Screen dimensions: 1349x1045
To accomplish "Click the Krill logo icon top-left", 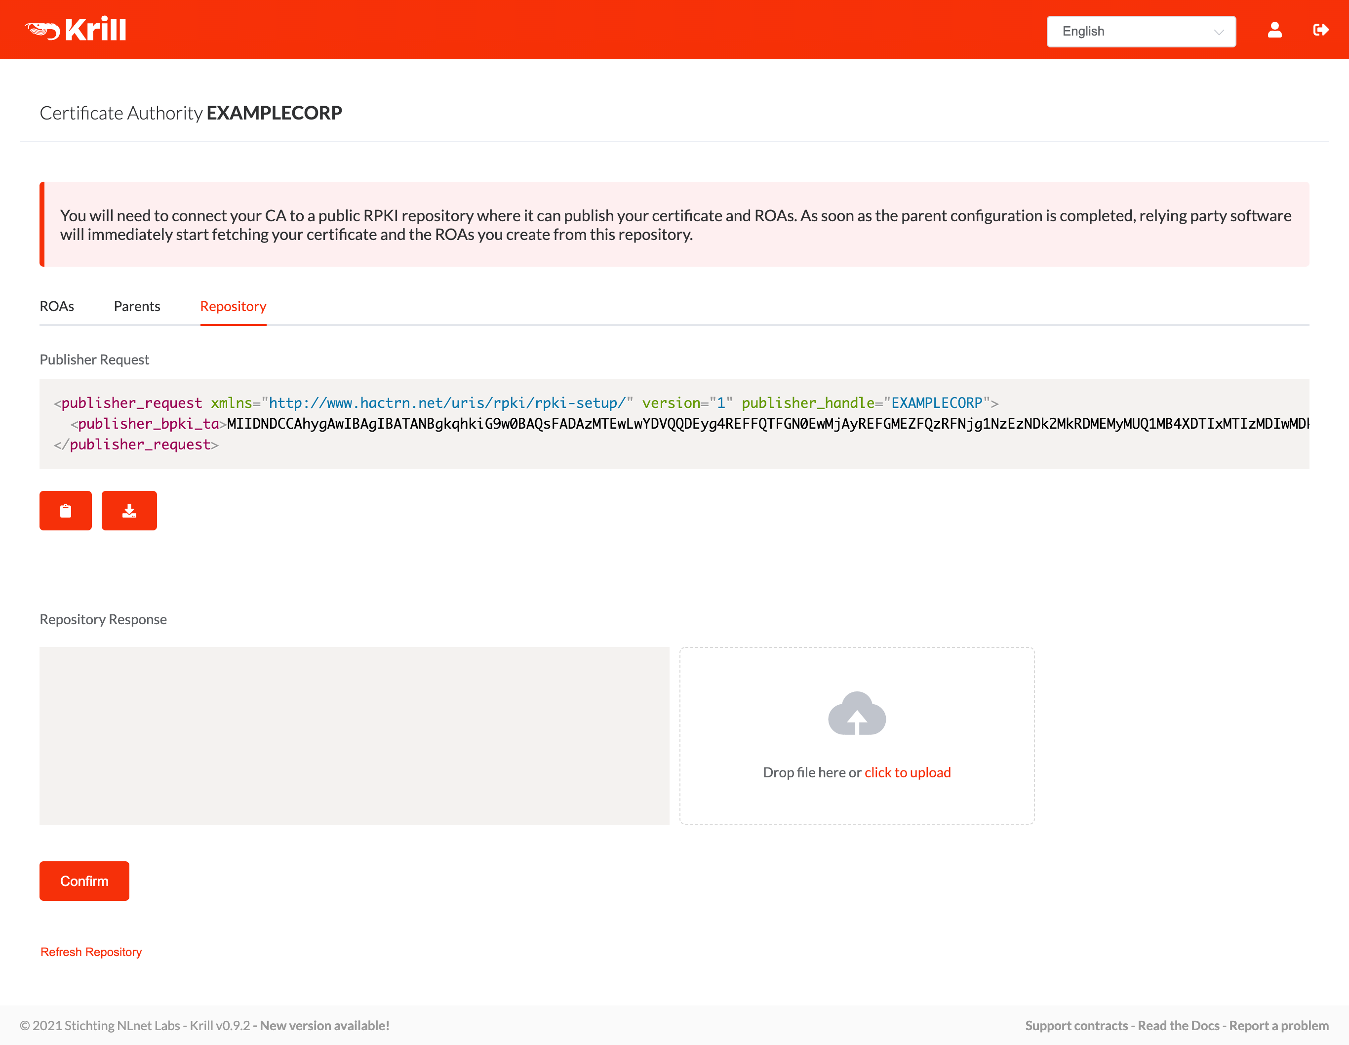I will click(x=40, y=30).
